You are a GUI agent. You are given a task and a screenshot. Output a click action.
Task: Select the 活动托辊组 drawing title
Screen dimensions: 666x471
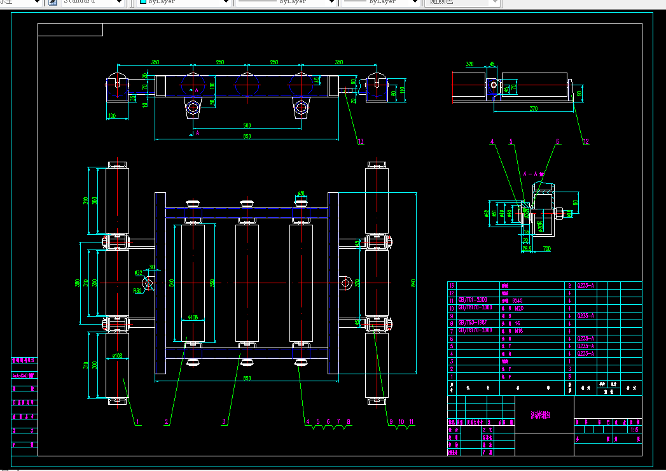(x=540, y=415)
